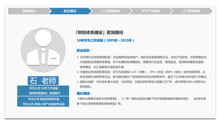This screenshot has width=220, height=123.
Task: Click 华为公司 原项目财务总监 banner line
Action: coord(43,99)
